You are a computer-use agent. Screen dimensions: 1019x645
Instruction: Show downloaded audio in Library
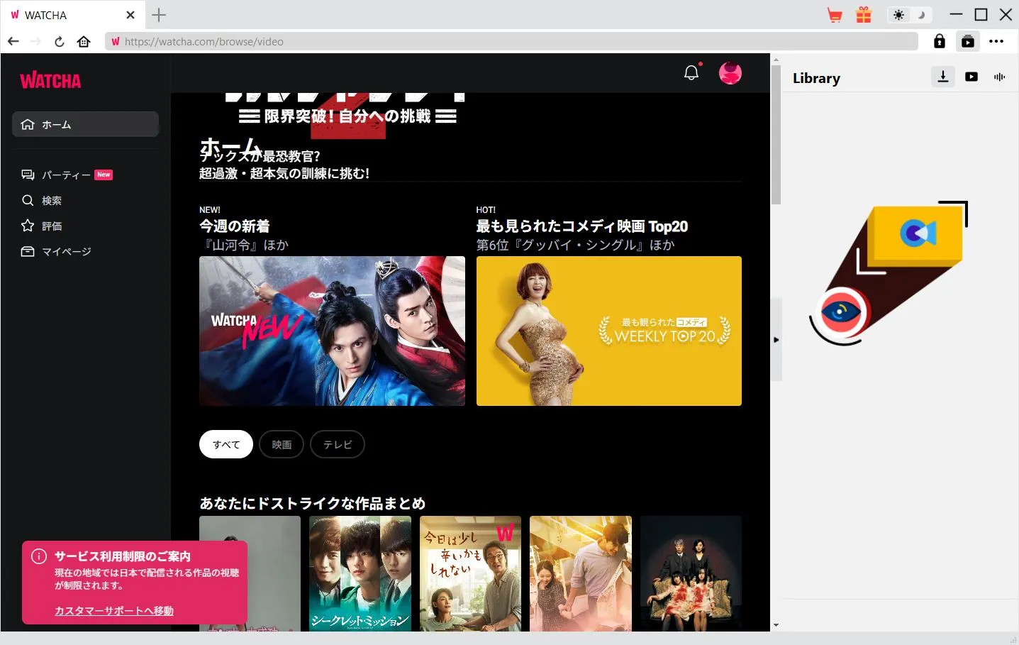pos(999,77)
